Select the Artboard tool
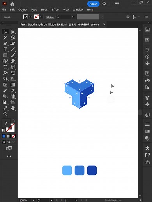The height and width of the screenshot is (202, 152). pyautogui.click(x=13, y=102)
